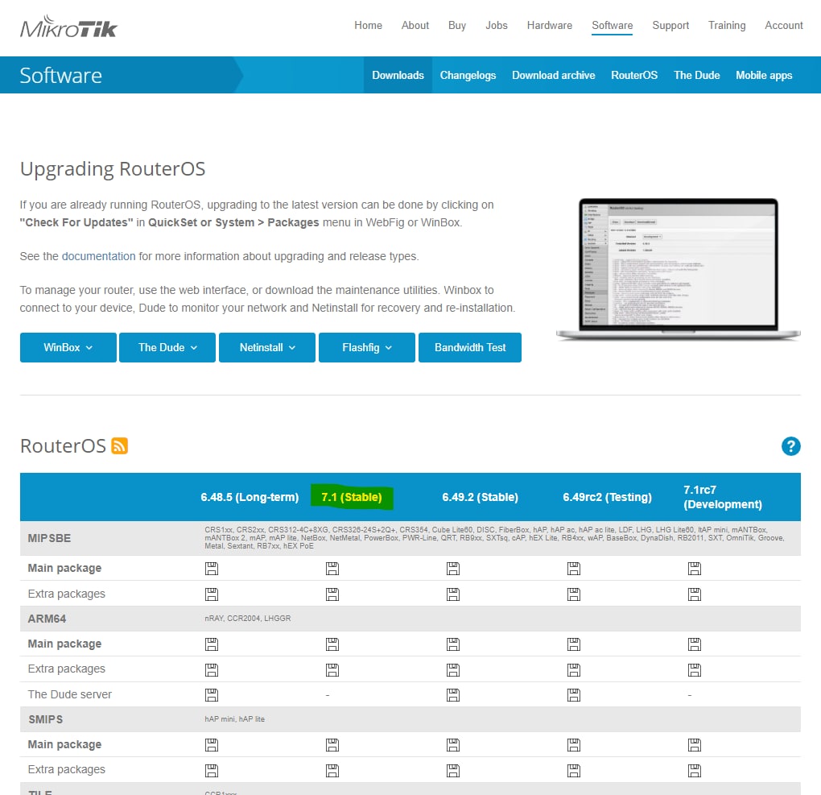Open the About page
Viewport: 821px width, 795px height.
pos(415,25)
